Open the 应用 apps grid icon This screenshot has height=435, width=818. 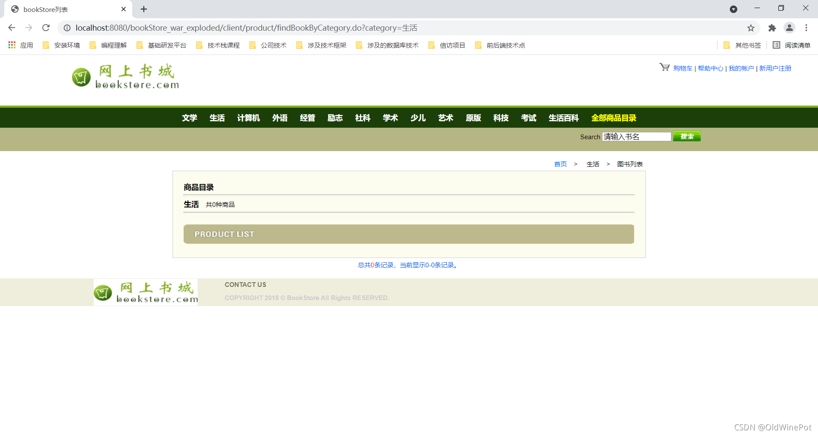pos(12,45)
